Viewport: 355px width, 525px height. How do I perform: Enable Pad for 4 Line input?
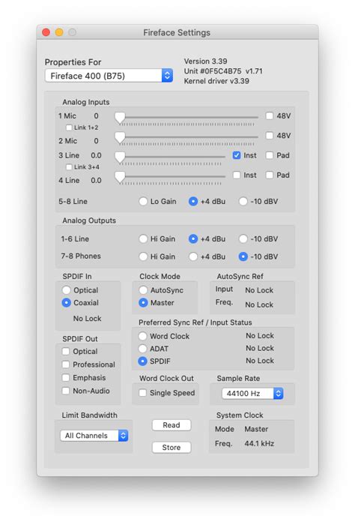point(269,175)
